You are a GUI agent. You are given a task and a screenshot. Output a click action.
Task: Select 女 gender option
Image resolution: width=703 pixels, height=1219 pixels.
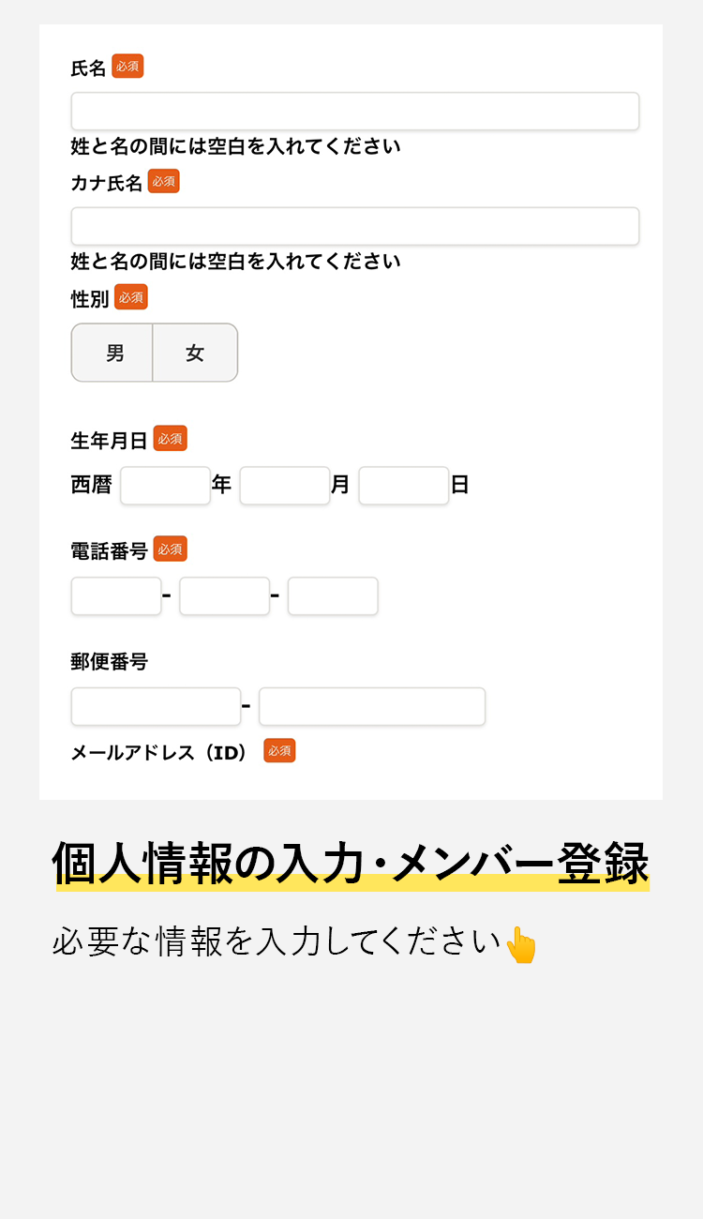pyautogui.click(x=195, y=354)
